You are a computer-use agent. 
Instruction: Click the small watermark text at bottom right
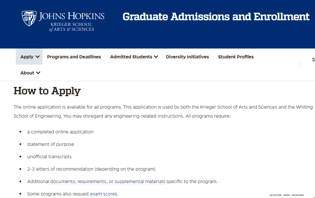[287, 195]
